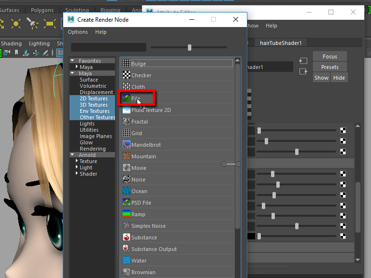Click the search field in Create Render Node
The image size is (371, 278).
[x=109, y=47]
